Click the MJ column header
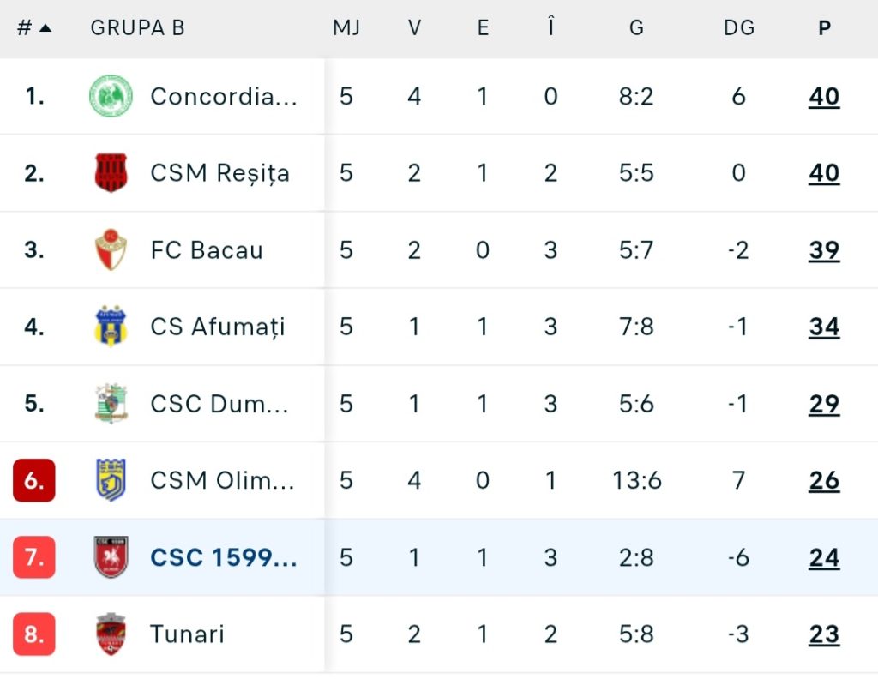Screen dimensions: 878x679 [x=346, y=27]
